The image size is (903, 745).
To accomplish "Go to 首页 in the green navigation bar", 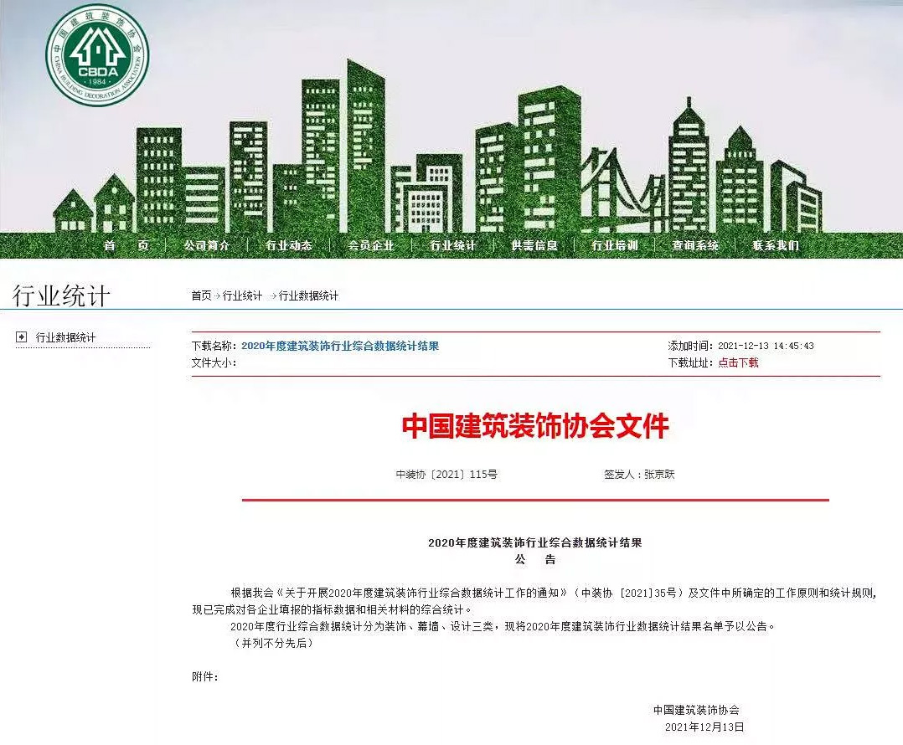I will (x=126, y=245).
